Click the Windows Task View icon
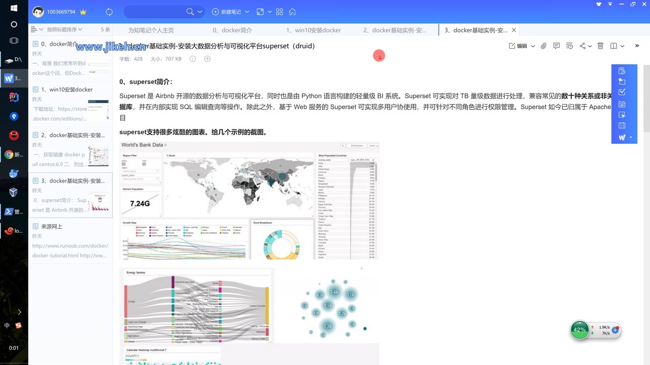The width and height of the screenshot is (650, 365). coord(14,41)
